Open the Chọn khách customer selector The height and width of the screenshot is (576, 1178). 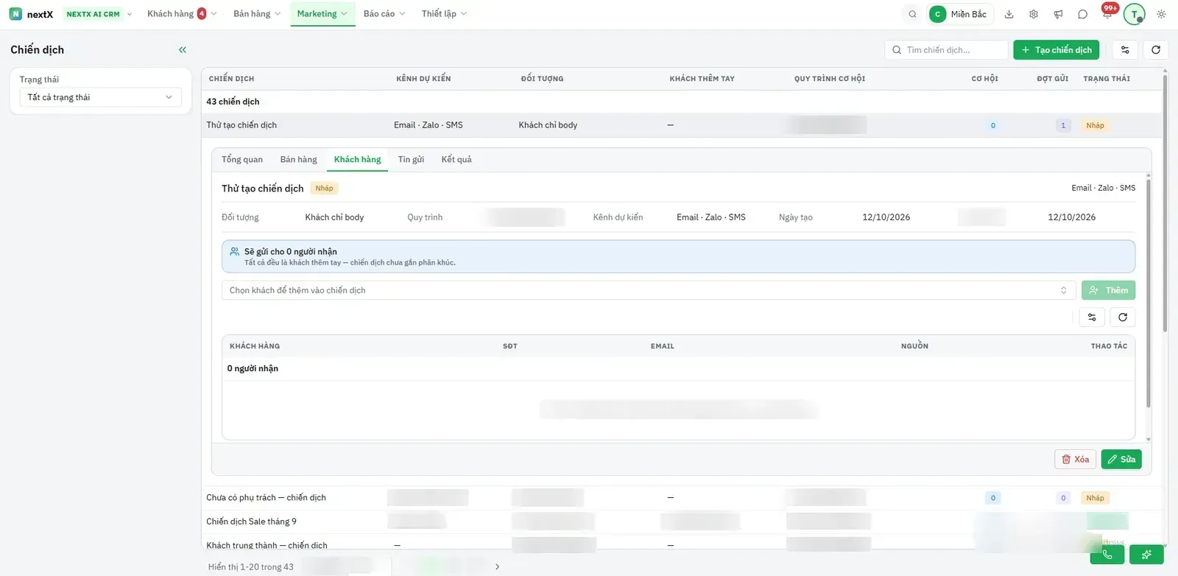(649, 290)
